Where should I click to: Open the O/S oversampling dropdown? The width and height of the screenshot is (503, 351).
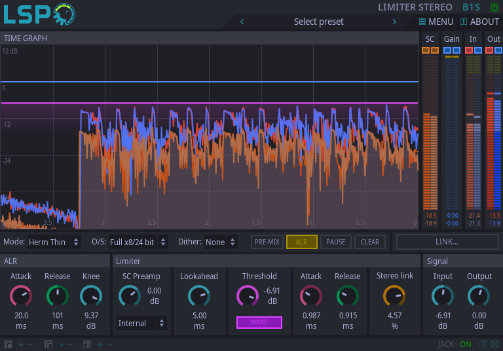coord(138,242)
